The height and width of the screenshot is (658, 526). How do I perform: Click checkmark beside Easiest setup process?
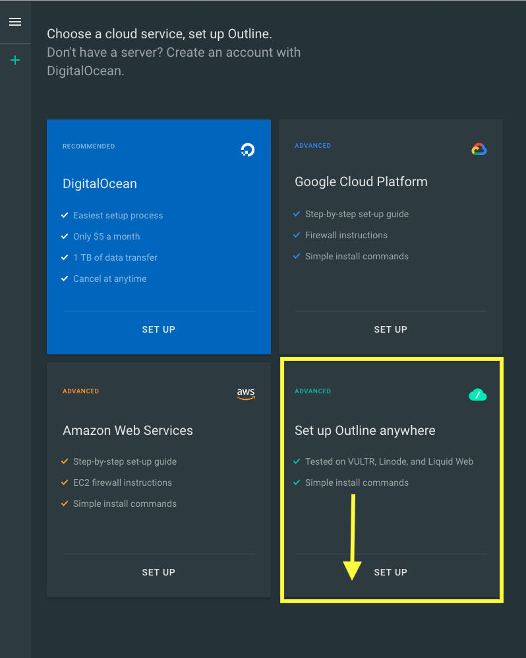65,215
